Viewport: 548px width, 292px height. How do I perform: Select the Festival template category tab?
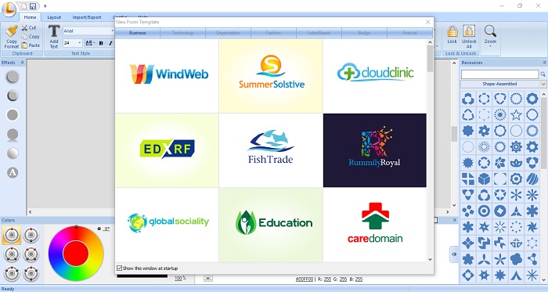tap(409, 33)
